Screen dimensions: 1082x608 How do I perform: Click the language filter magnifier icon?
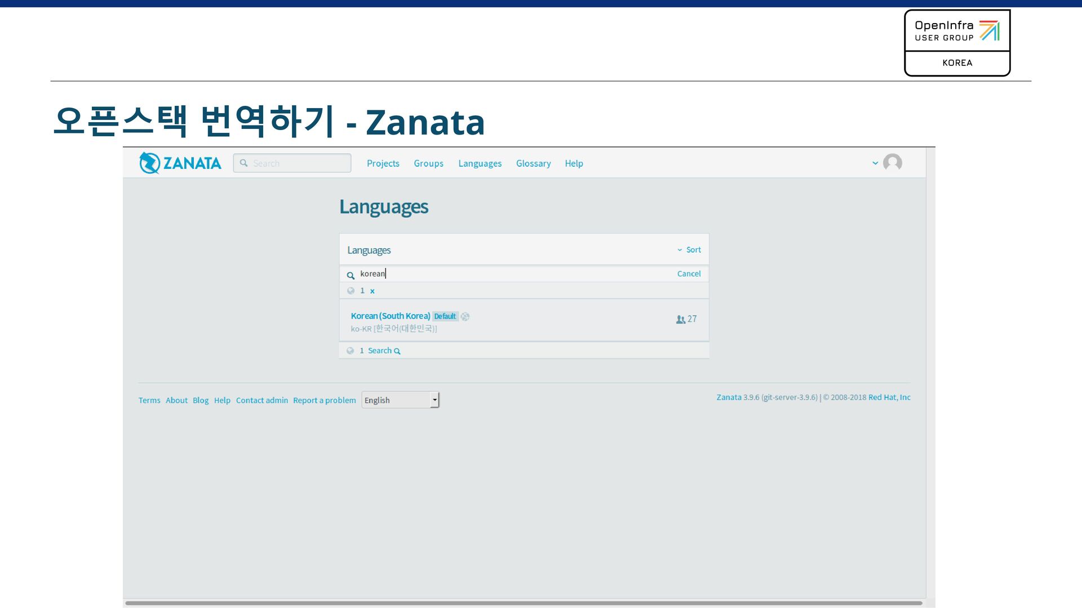351,275
